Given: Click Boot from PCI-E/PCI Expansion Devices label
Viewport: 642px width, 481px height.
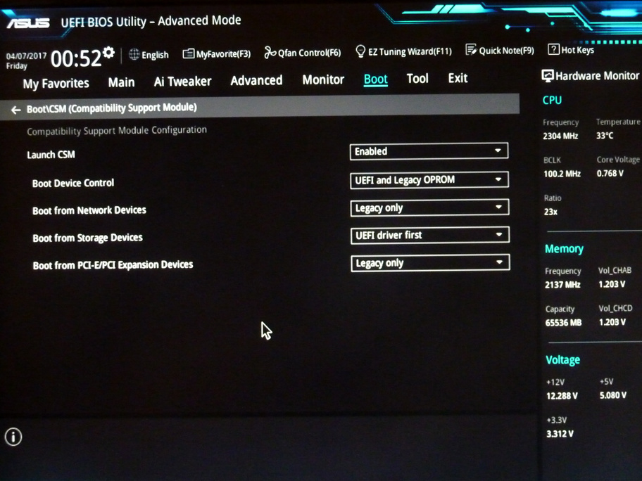Looking at the screenshot, I should [113, 265].
